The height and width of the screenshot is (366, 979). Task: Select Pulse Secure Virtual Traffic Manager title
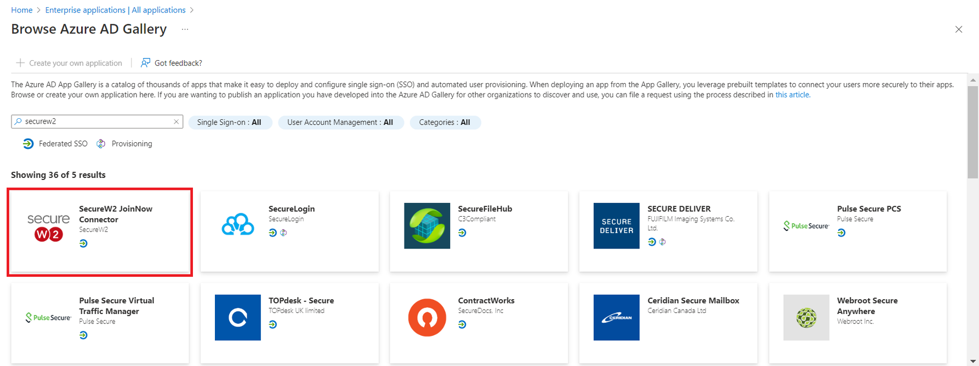[x=117, y=306]
